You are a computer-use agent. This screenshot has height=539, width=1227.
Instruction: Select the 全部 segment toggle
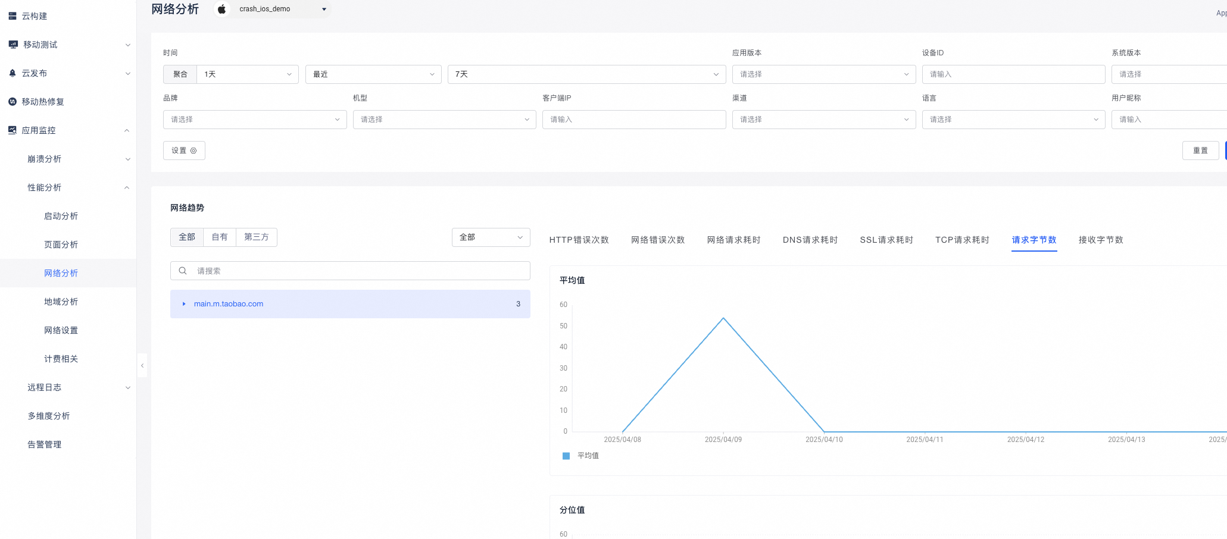pos(187,237)
